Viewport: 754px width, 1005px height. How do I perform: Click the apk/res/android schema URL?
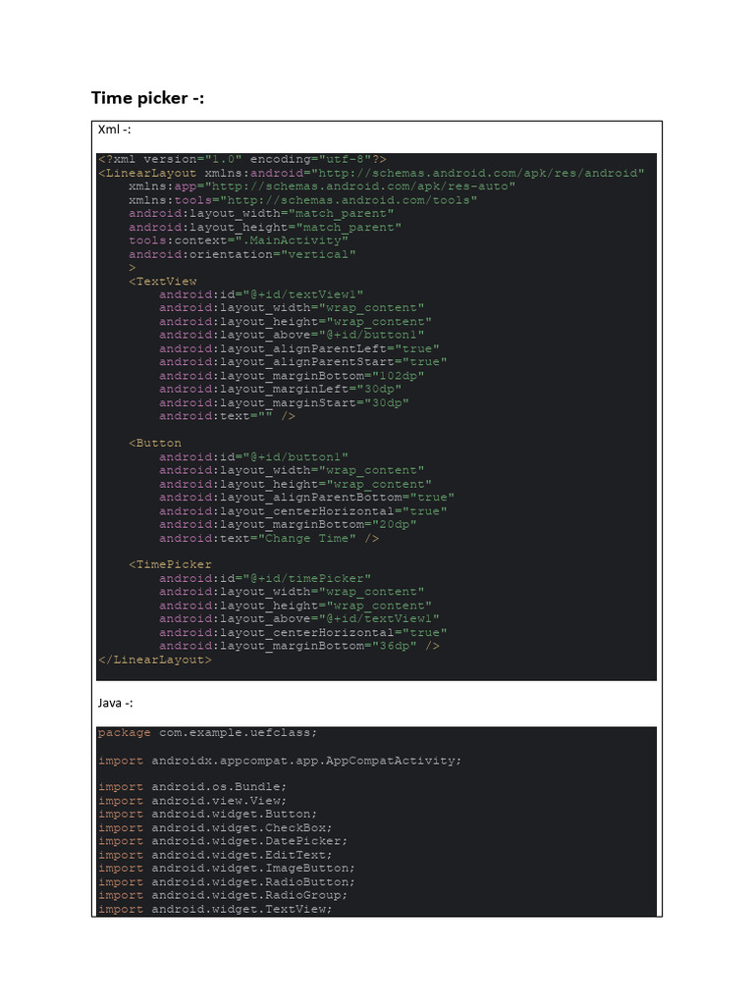click(x=477, y=173)
